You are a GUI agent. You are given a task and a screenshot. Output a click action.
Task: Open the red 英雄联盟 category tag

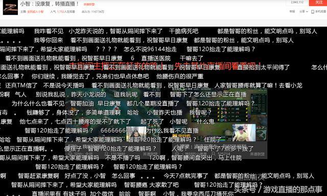pos(89,4)
